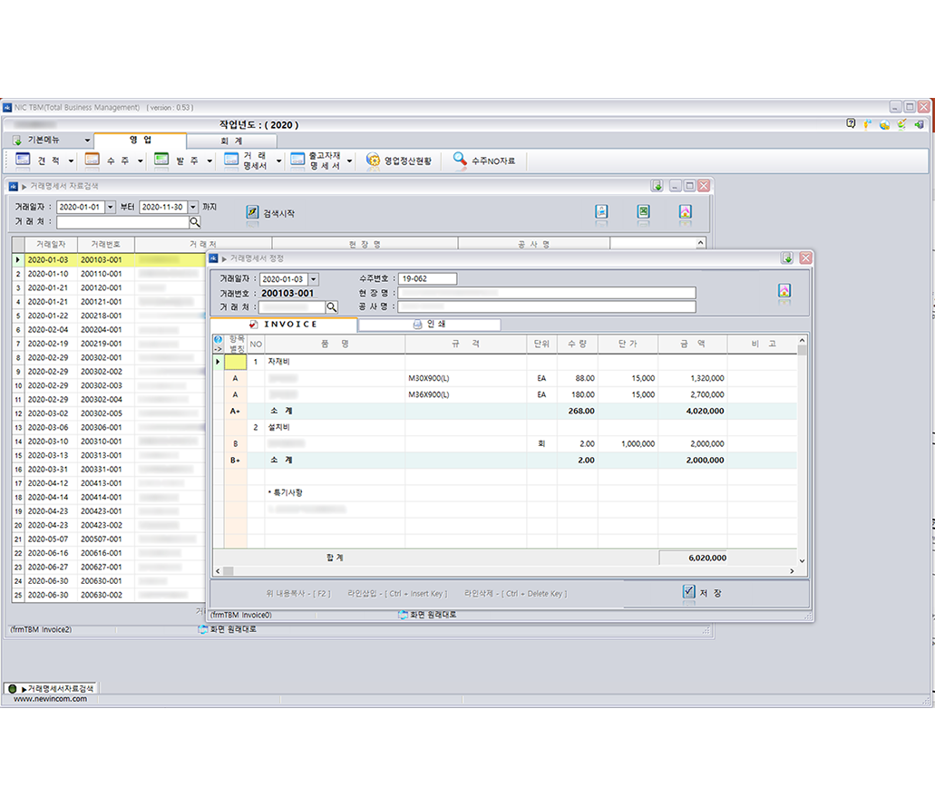
Task: Switch to the 인쇄 print tab
Action: 429,325
